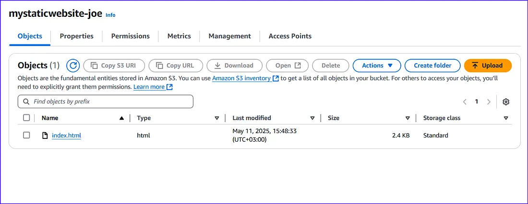Sort by Size column arrow
528x204 pixels.
[x=408, y=118]
